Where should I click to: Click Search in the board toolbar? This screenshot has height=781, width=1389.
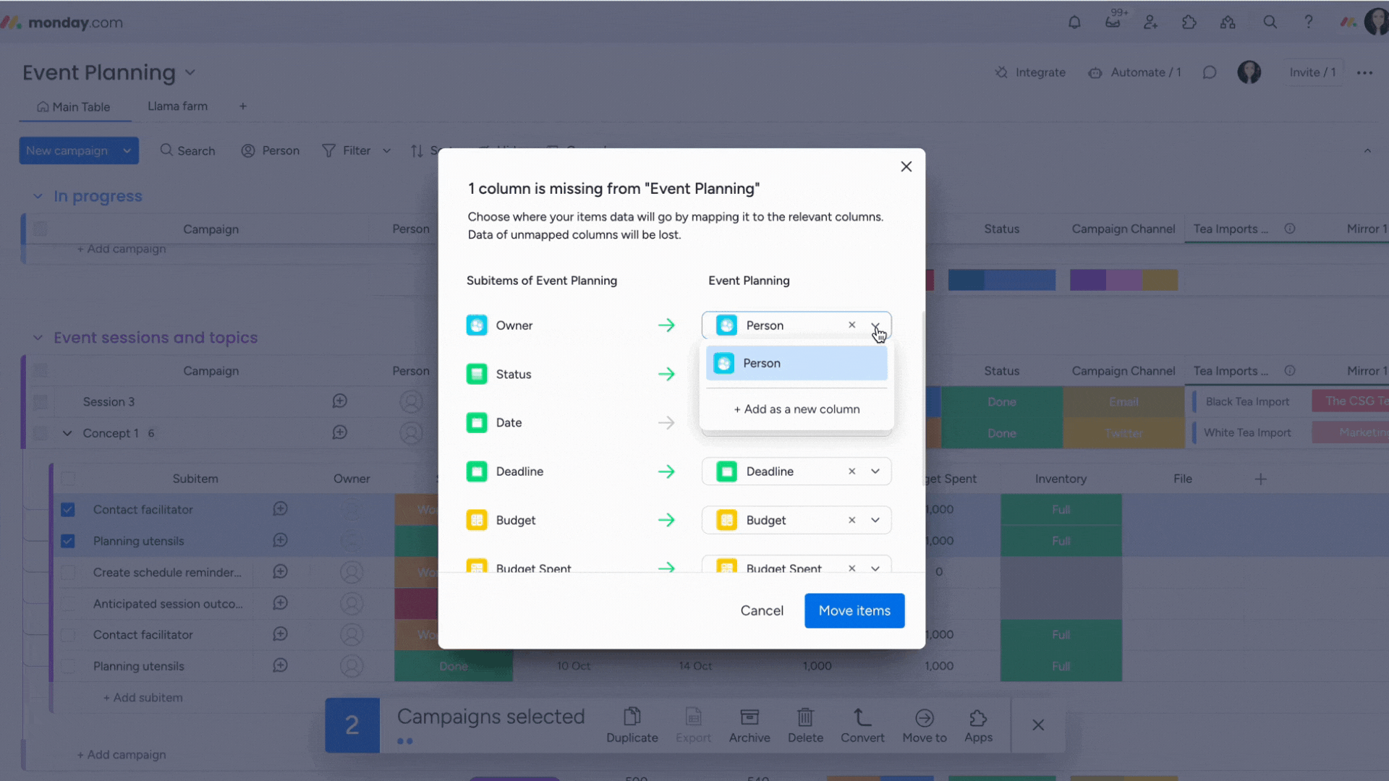(188, 150)
